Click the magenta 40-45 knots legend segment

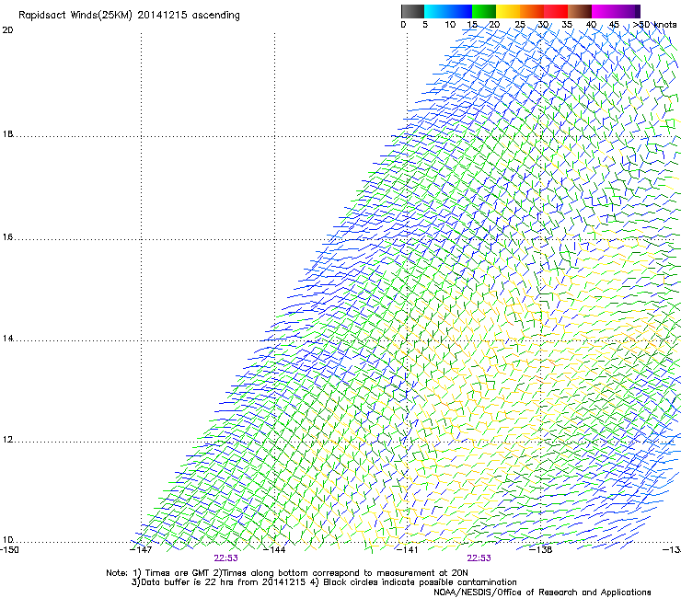[604, 11]
